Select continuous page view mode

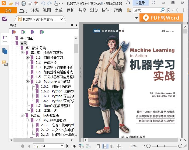pyautogui.click(x=105, y=146)
